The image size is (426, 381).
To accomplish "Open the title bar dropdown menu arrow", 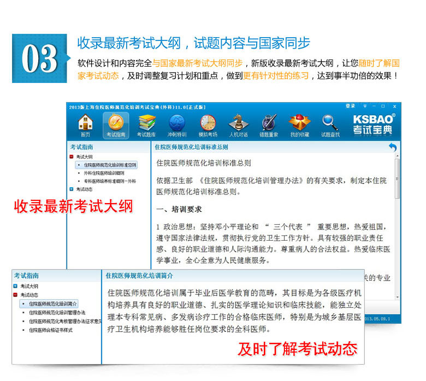I will (365, 106).
